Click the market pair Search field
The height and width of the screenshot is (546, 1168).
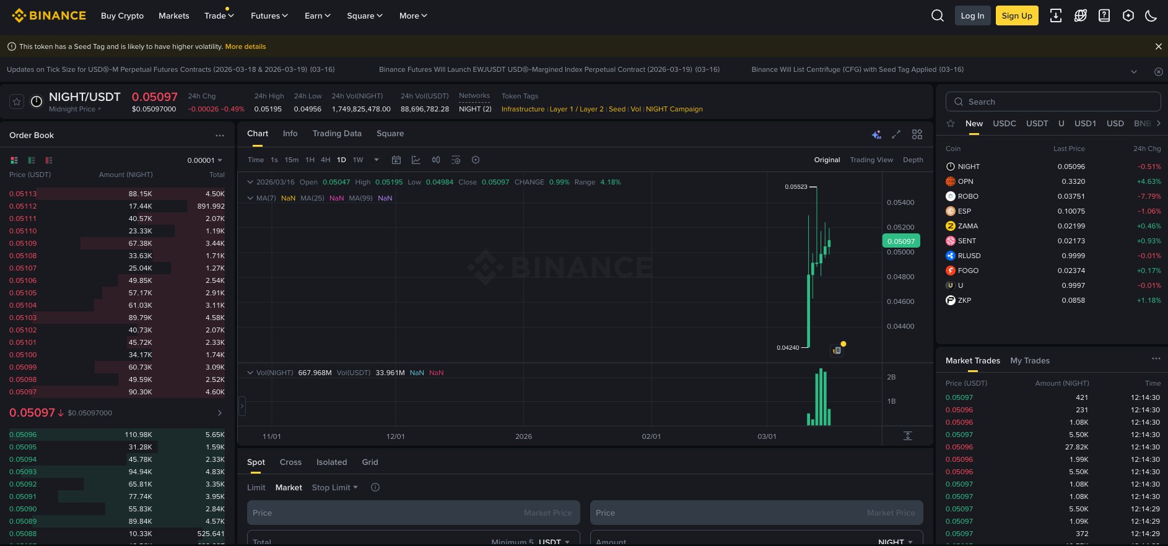point(1053,102)
